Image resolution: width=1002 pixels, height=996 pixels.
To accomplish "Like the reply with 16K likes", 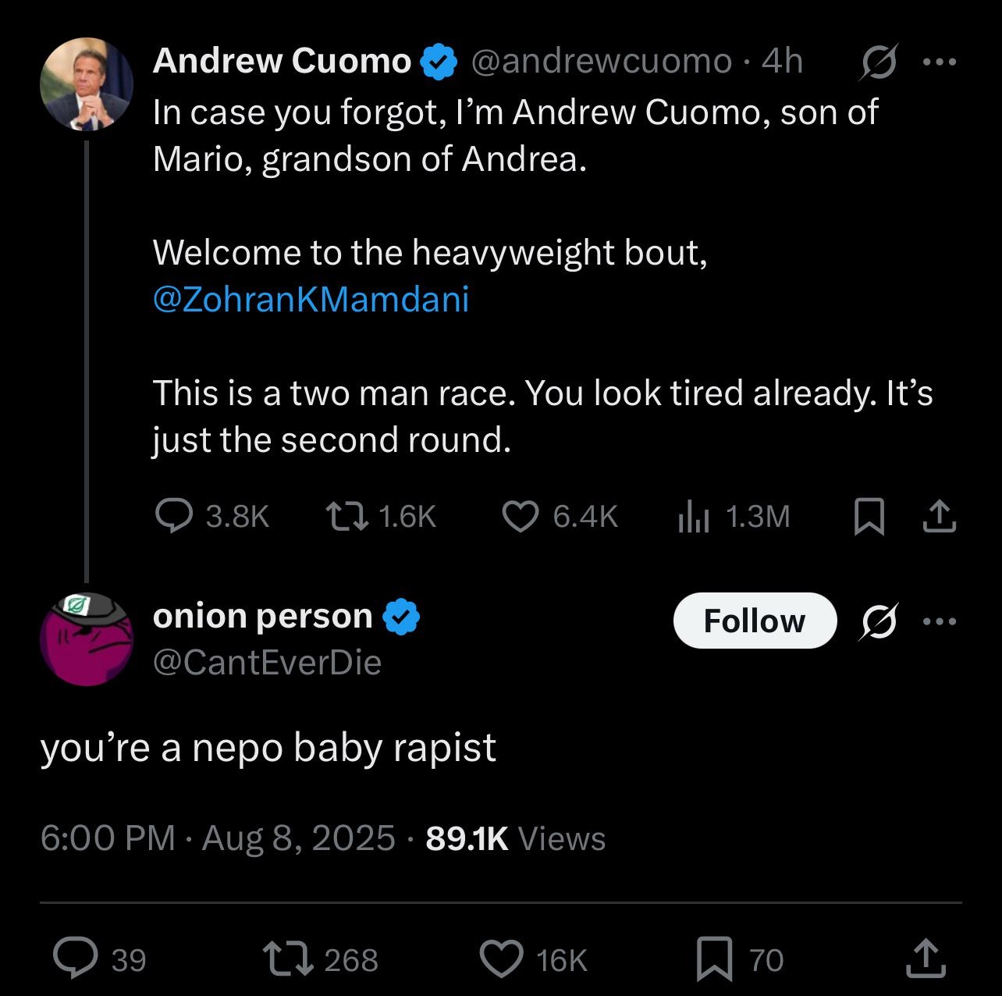I will pos(501,959).
